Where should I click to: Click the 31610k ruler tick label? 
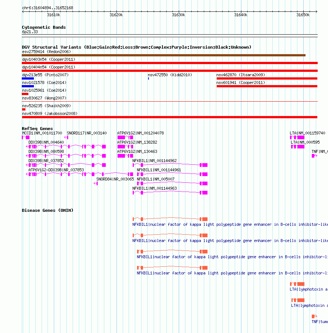(53, 15)
